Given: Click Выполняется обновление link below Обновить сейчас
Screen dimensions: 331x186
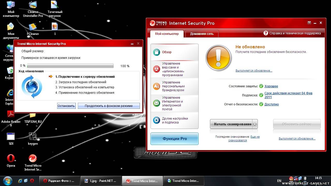Looking at the screenshot, I should click(x=297, y=138).
